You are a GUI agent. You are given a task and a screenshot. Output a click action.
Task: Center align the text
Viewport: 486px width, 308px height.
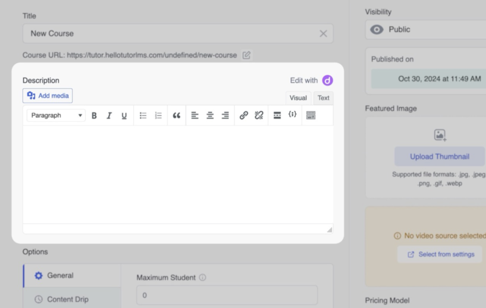[x=210, y=115]
